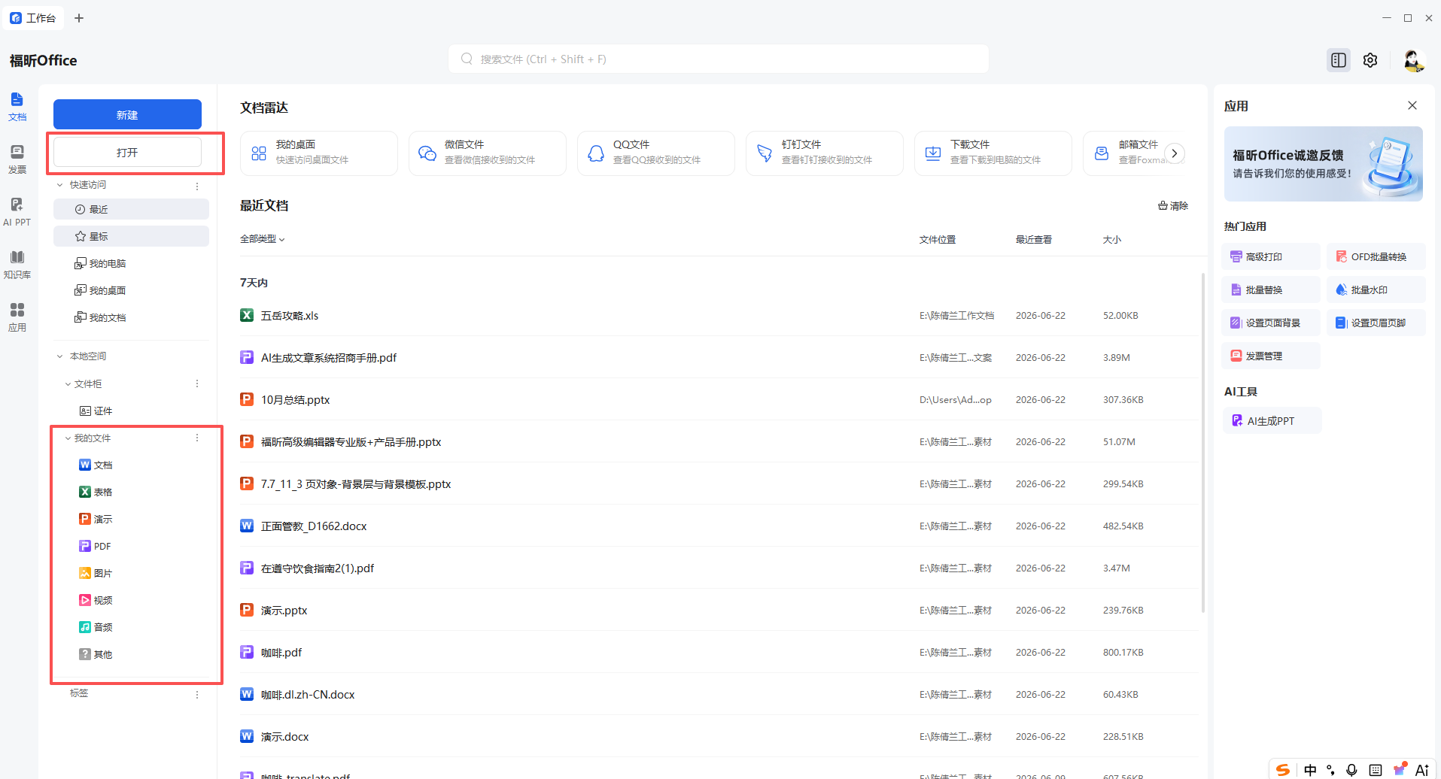The image size is (1441, 779).
Task: Expand the 全部类型 filter dropdown
Action: (x=263, y=239)
